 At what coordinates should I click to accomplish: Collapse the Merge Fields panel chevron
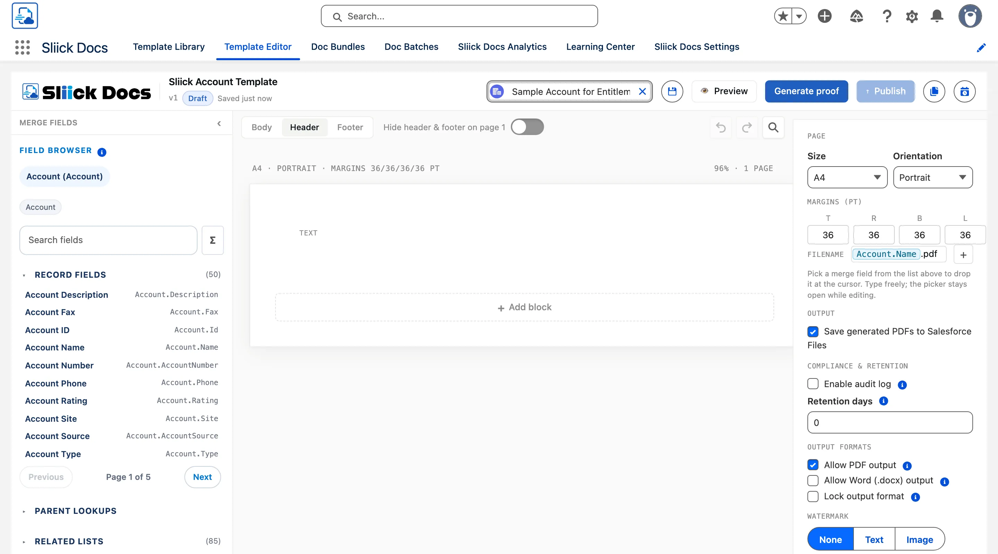click(x=219, y=123)
